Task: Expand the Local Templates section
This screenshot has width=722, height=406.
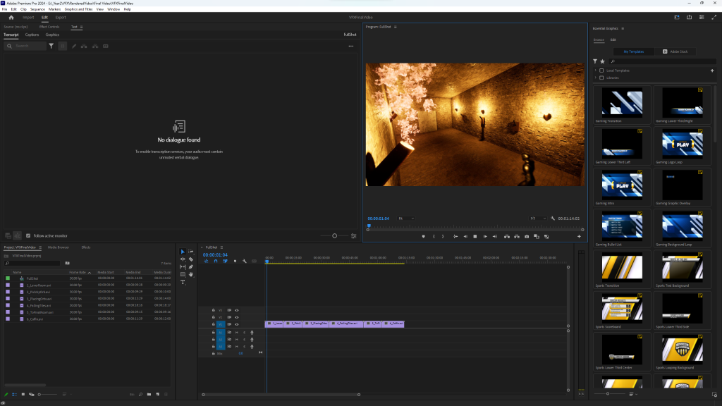Action: click(596, 70)
